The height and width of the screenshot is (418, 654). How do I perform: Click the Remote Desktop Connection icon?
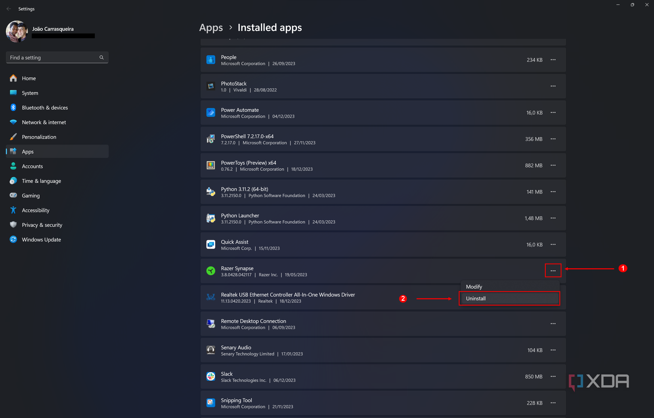tap(211, 324)
